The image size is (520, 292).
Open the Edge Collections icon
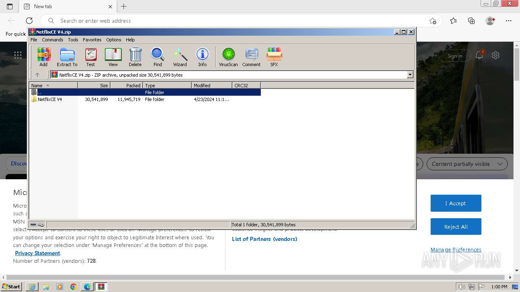(471, 21)
